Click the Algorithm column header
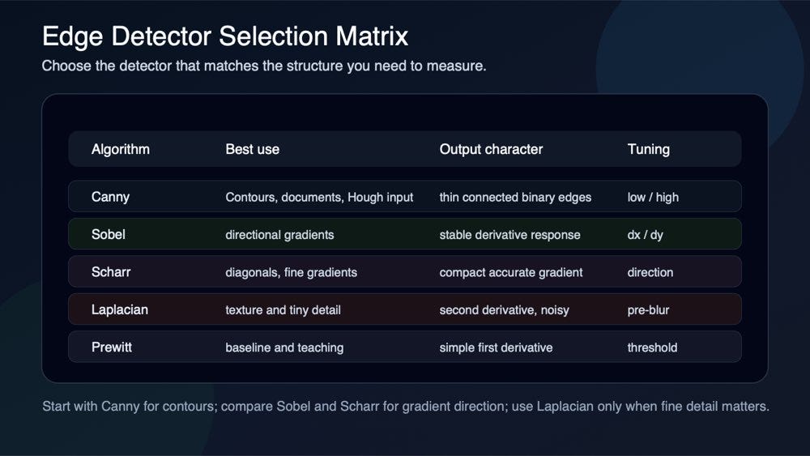The image size is (810, 456). click(121, 149)
